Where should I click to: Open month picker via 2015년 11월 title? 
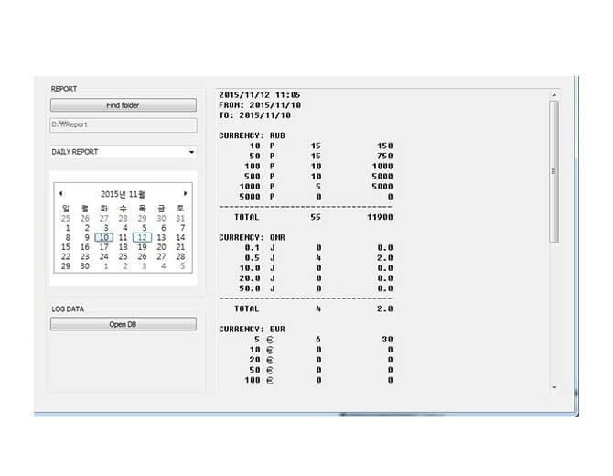pos(123,194)
